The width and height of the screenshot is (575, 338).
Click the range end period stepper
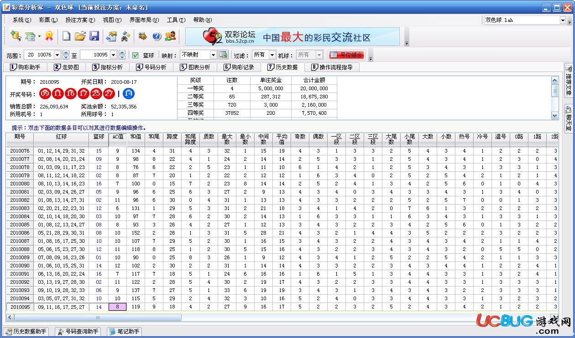click(122, 55)
